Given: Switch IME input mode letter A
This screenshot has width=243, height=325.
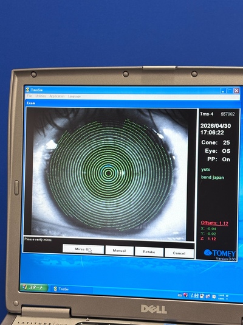Looking at the screenshot, I should [x=193, y=296].
